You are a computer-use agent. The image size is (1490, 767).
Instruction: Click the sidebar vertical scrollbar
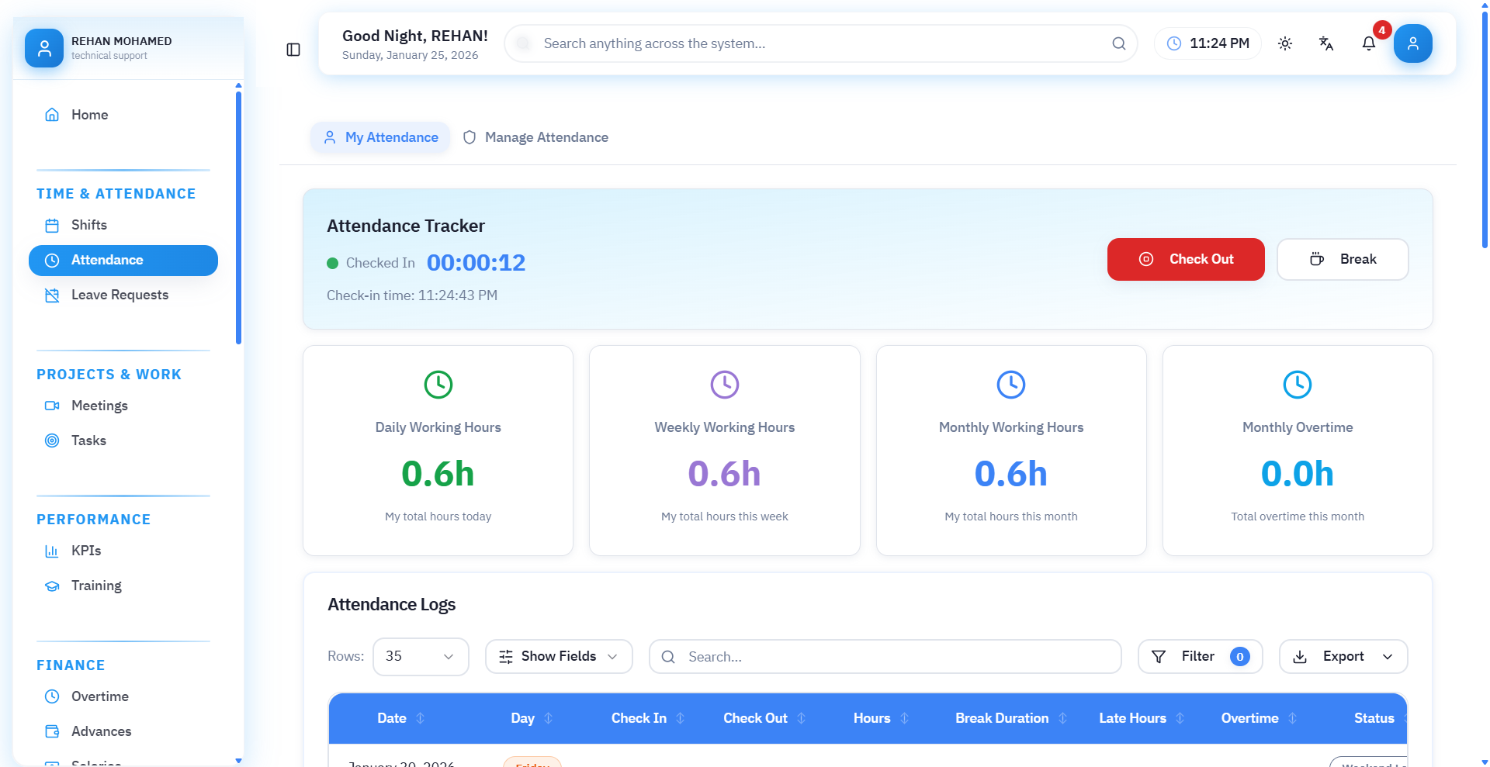click(238, 217)
